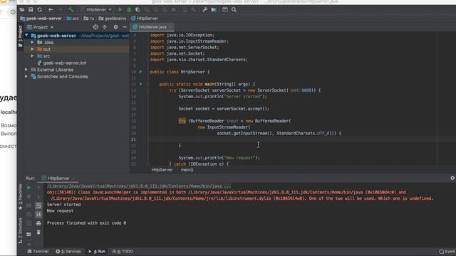Click the Debug bug icon in toolbar
Image resolution: width=456 pixels, height=256 pixels.
coord(129,9)
